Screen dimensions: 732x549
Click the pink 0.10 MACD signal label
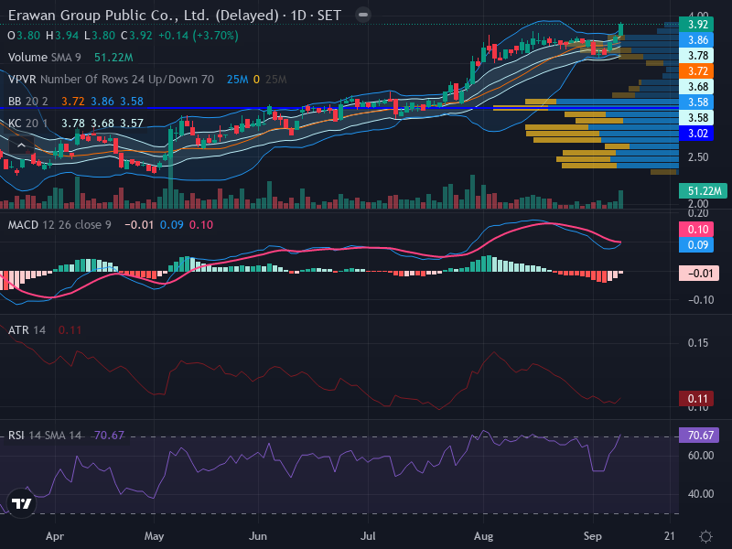[x=696, y=230]
